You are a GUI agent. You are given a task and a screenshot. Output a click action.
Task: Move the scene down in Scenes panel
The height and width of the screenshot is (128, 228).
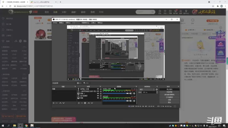pos(64,103)
